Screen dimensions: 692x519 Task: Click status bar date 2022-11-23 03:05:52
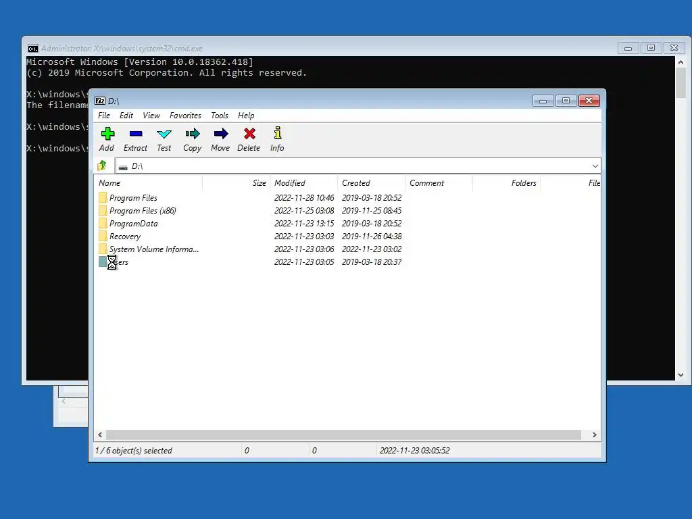[x=414, y=451]
